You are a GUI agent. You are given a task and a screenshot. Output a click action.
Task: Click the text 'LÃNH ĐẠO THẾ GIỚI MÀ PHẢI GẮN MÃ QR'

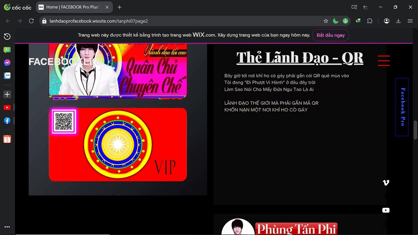coord(271,103)
